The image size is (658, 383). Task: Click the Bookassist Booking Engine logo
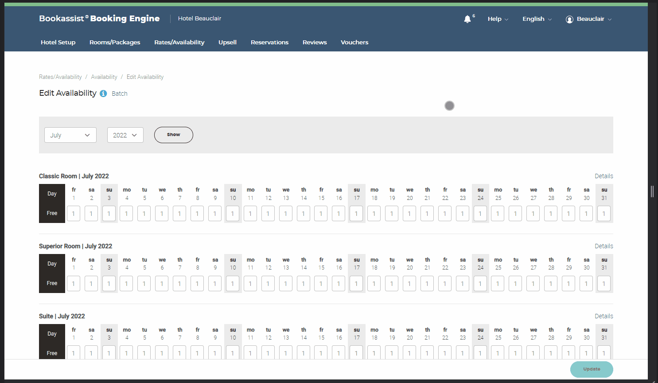pos(99,18)
